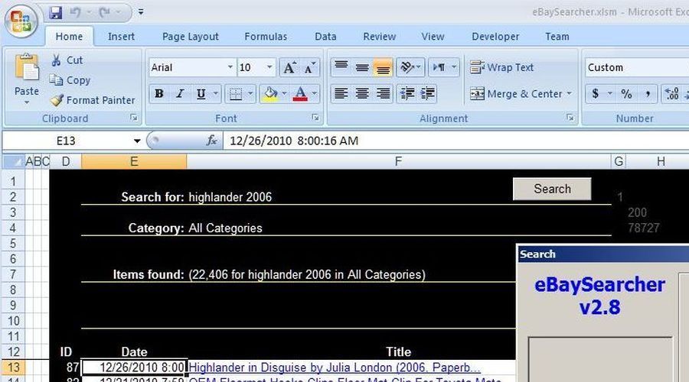Screen dimensions: 689x382
Task: Click the Cut scissors icon
Action: point(57,60)
